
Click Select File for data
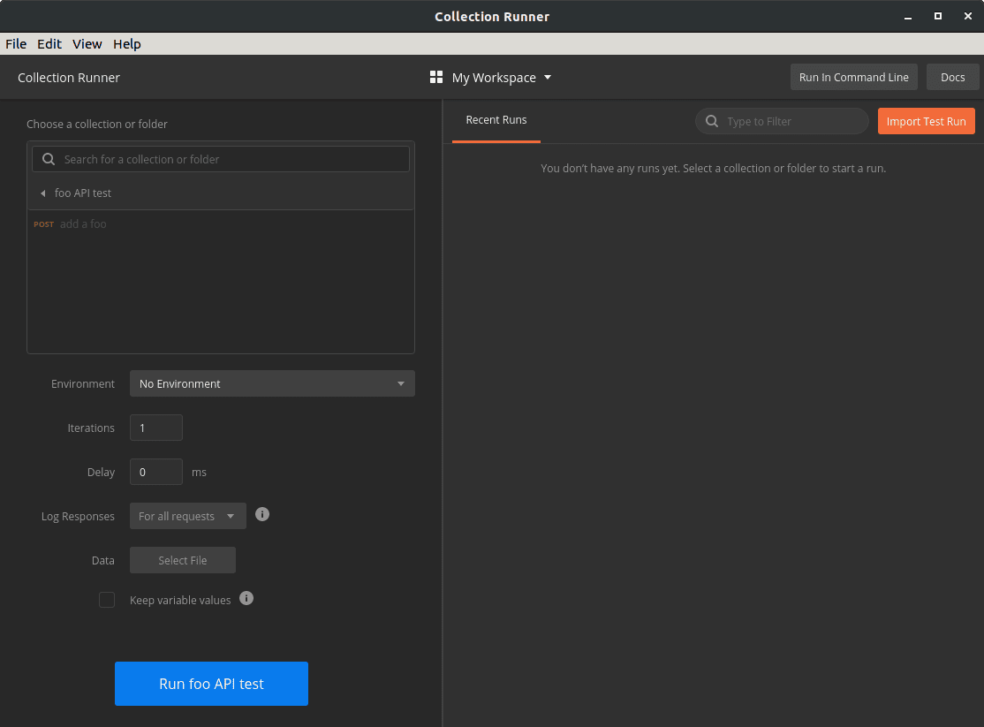(183, 561)
